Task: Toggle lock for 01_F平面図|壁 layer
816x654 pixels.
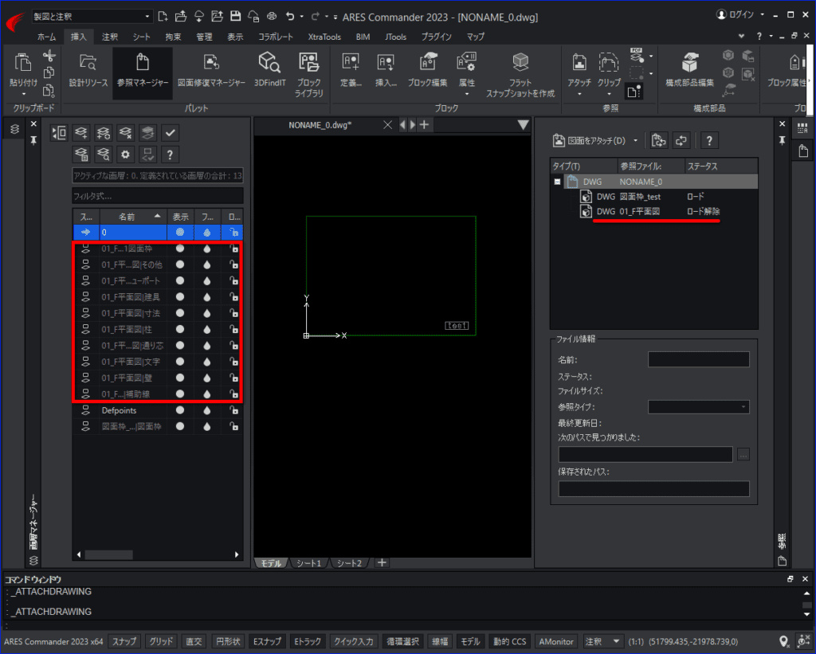Action: click(x=234, y=378)
